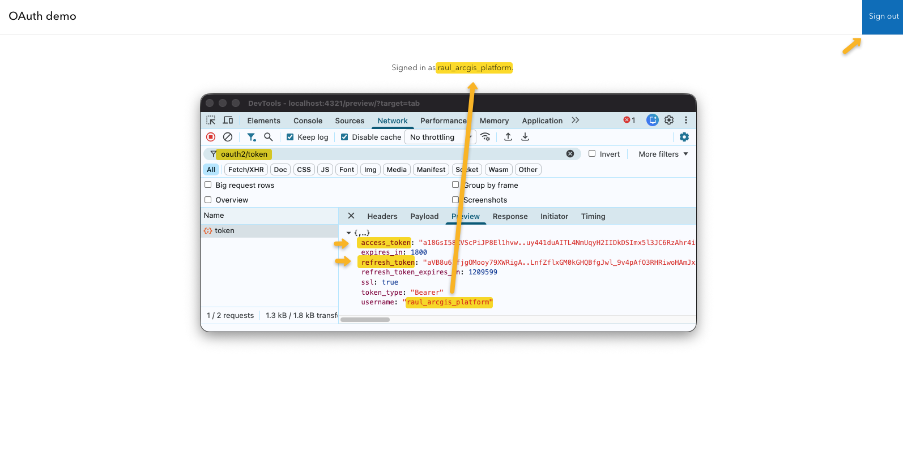Switch to the Console tab
903x460 pixels.
pos(308,121)
